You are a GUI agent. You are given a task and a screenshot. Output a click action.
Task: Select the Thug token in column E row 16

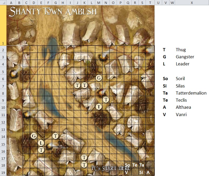41,150
